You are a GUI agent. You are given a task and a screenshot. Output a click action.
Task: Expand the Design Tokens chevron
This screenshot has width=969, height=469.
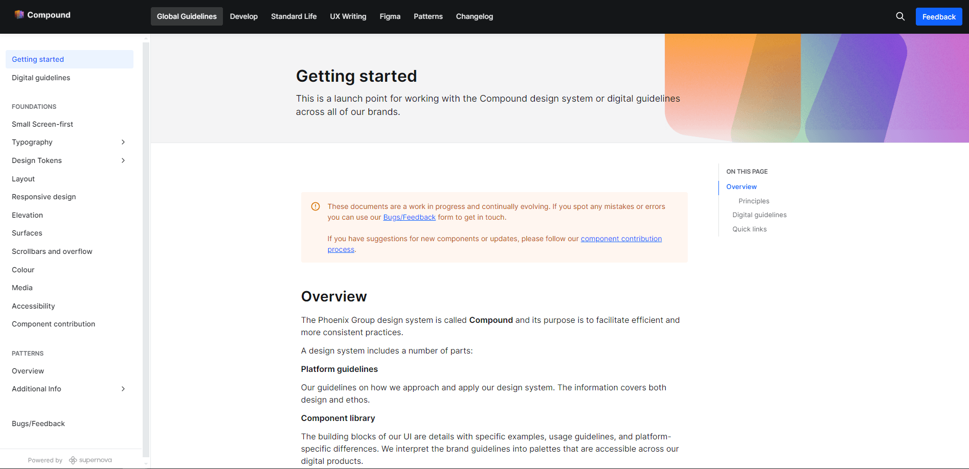[x=123, y=160]
